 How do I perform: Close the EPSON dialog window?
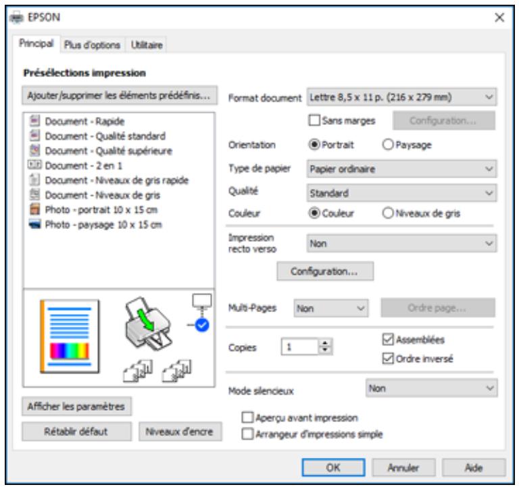[x=499, y=17]
